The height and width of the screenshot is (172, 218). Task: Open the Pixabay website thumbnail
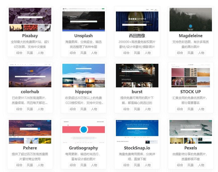pos(30,20)
